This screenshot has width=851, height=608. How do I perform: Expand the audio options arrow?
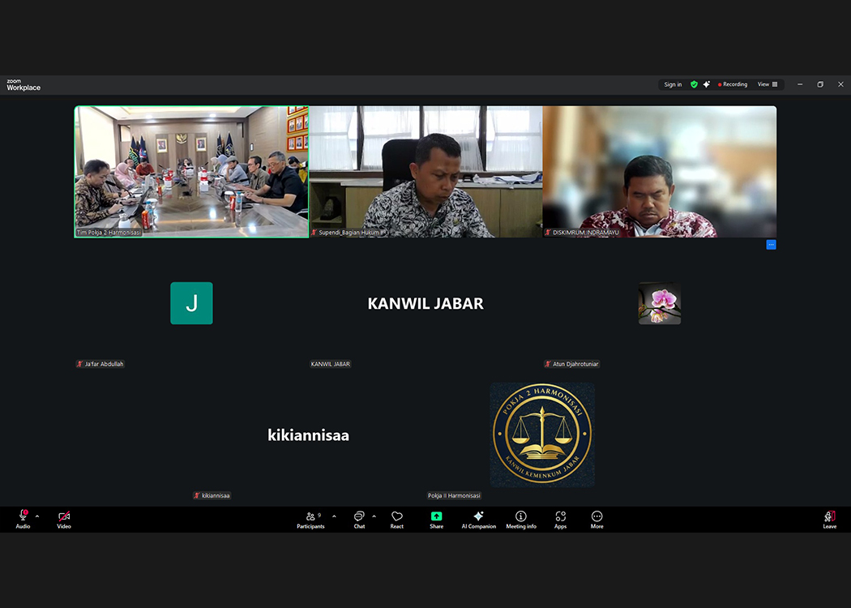pos(37,516)
